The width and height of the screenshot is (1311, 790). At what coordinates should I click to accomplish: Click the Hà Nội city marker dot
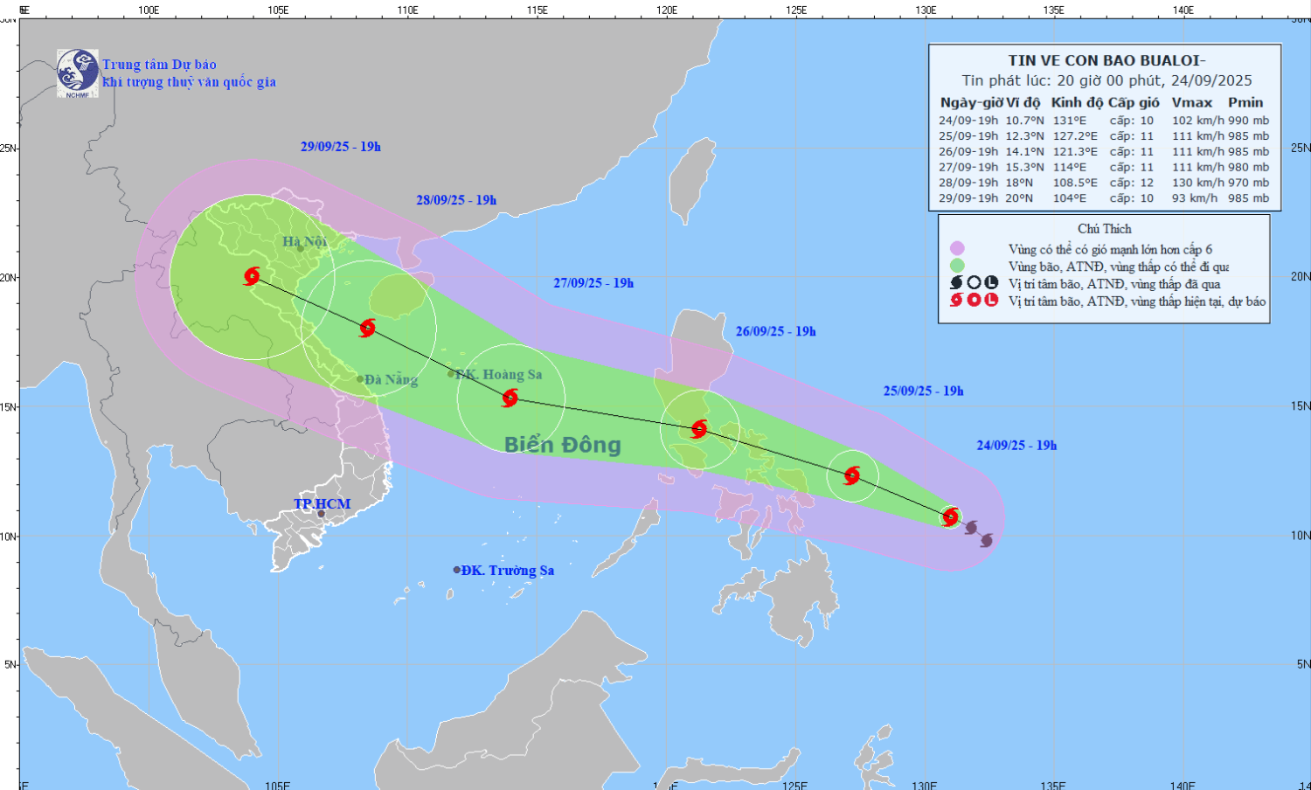(x=301, y=249)
